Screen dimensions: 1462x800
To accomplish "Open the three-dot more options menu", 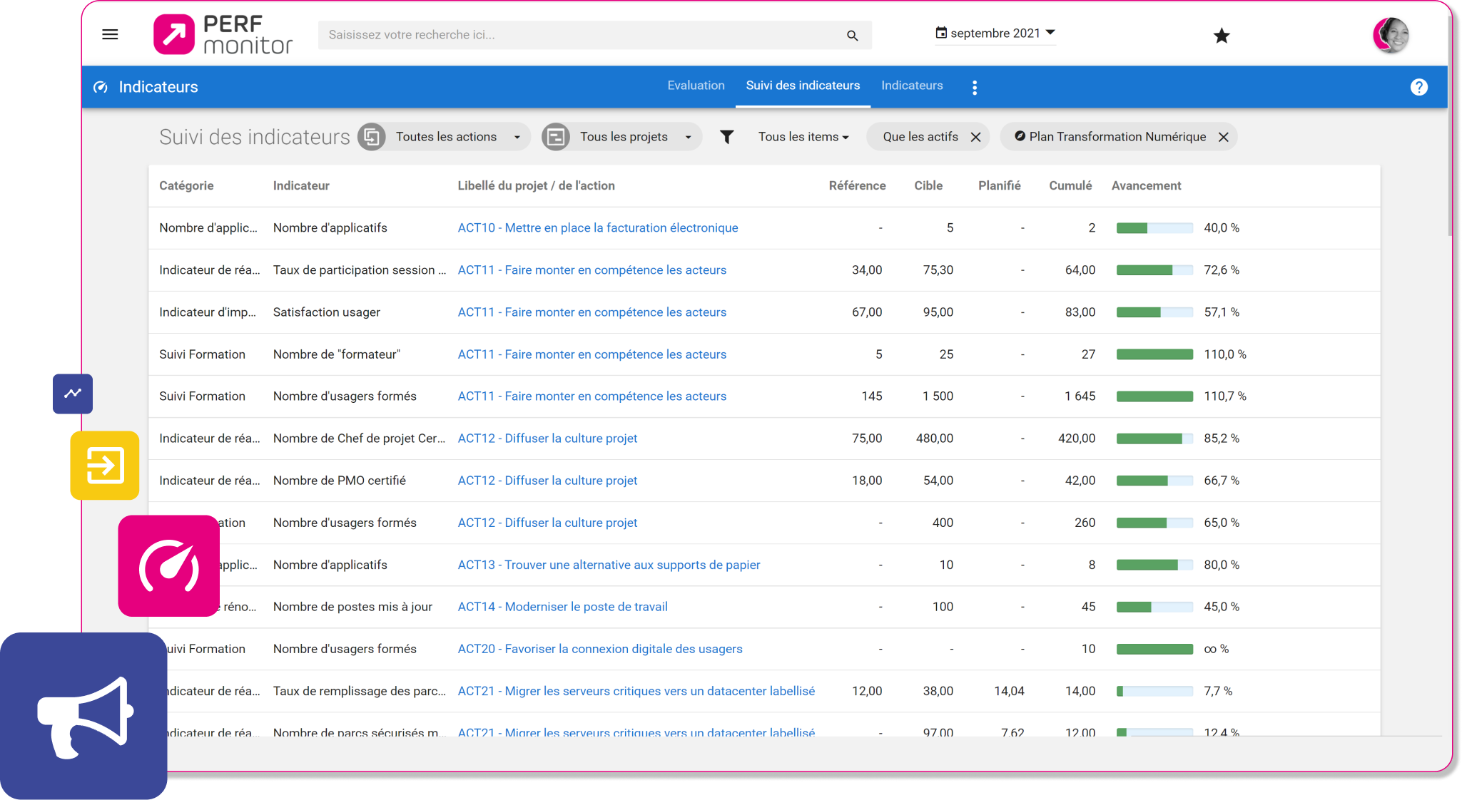I will coord(975,87).
